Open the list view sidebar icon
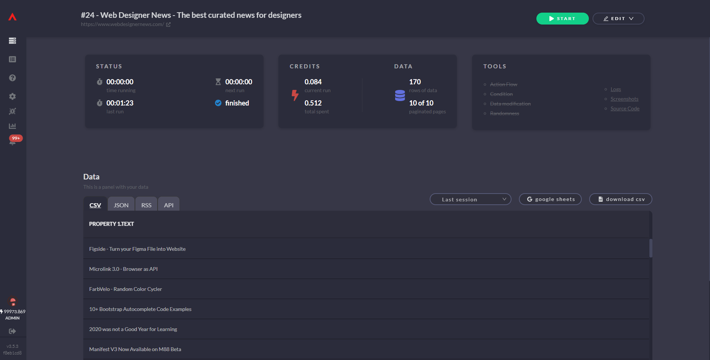Image resolution: width=710 pixels, height=360 pixels. point(12,59)
